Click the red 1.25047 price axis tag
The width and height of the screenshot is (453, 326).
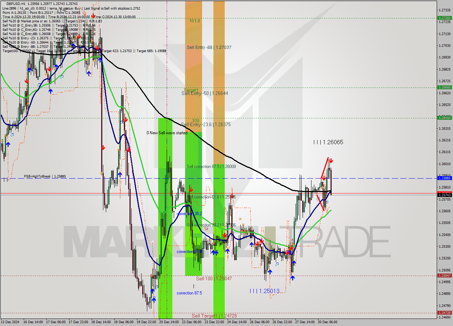[x=444, y=275]
